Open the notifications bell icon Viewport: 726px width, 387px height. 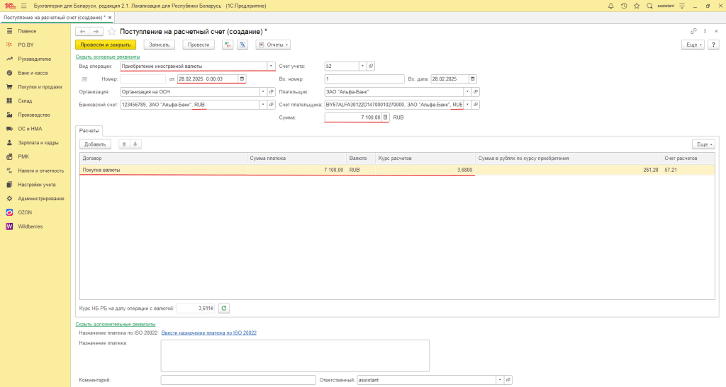point(610,6)
